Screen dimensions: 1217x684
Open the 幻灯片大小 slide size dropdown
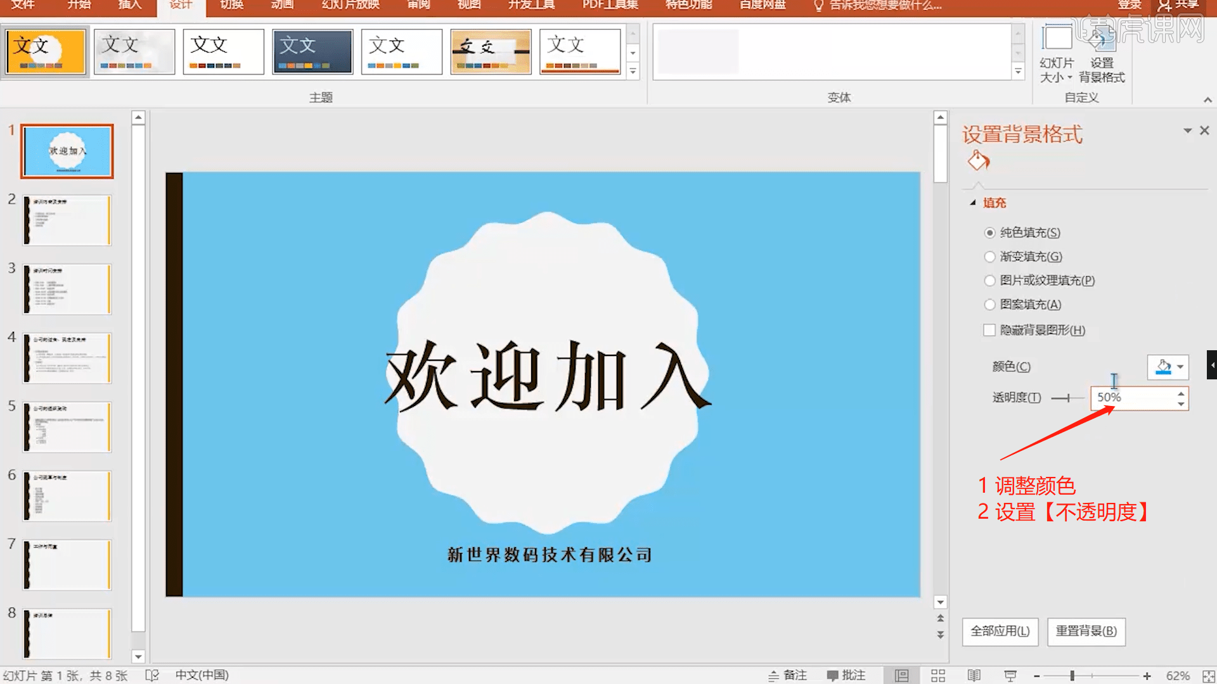click(x=1057, y=54)
